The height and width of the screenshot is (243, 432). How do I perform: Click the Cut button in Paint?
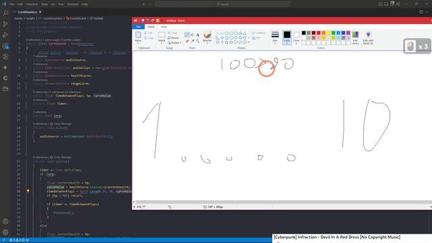tap(148, 33)
